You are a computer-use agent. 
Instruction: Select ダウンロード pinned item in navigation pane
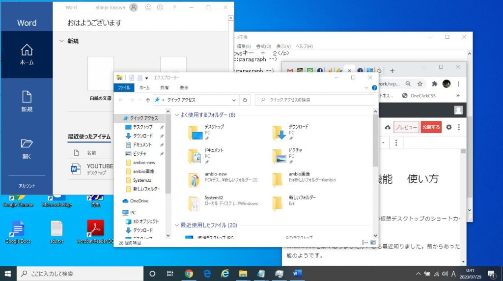(143, 136)
